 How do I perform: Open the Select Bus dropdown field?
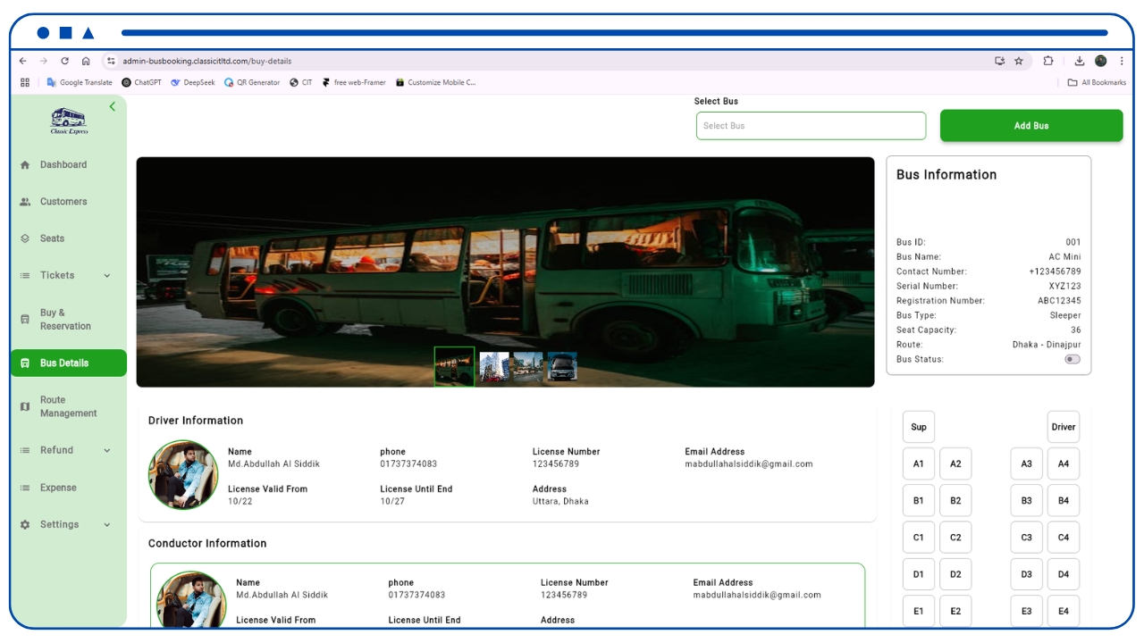click(x=811, y=126)
